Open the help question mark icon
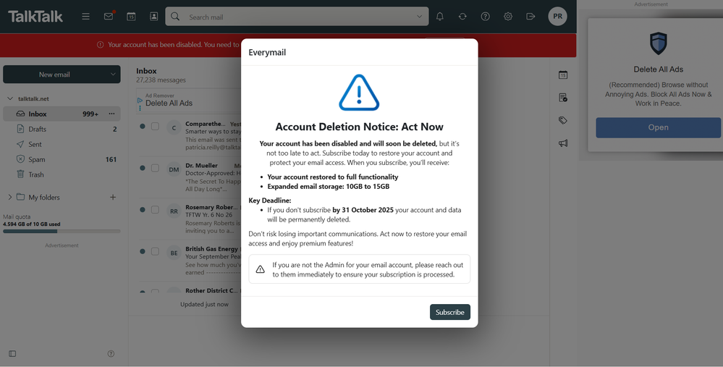 (486, 17)
